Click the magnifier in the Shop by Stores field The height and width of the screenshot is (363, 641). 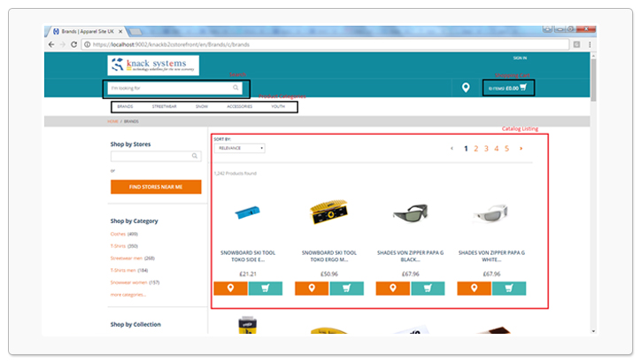(x=195, y=156)
